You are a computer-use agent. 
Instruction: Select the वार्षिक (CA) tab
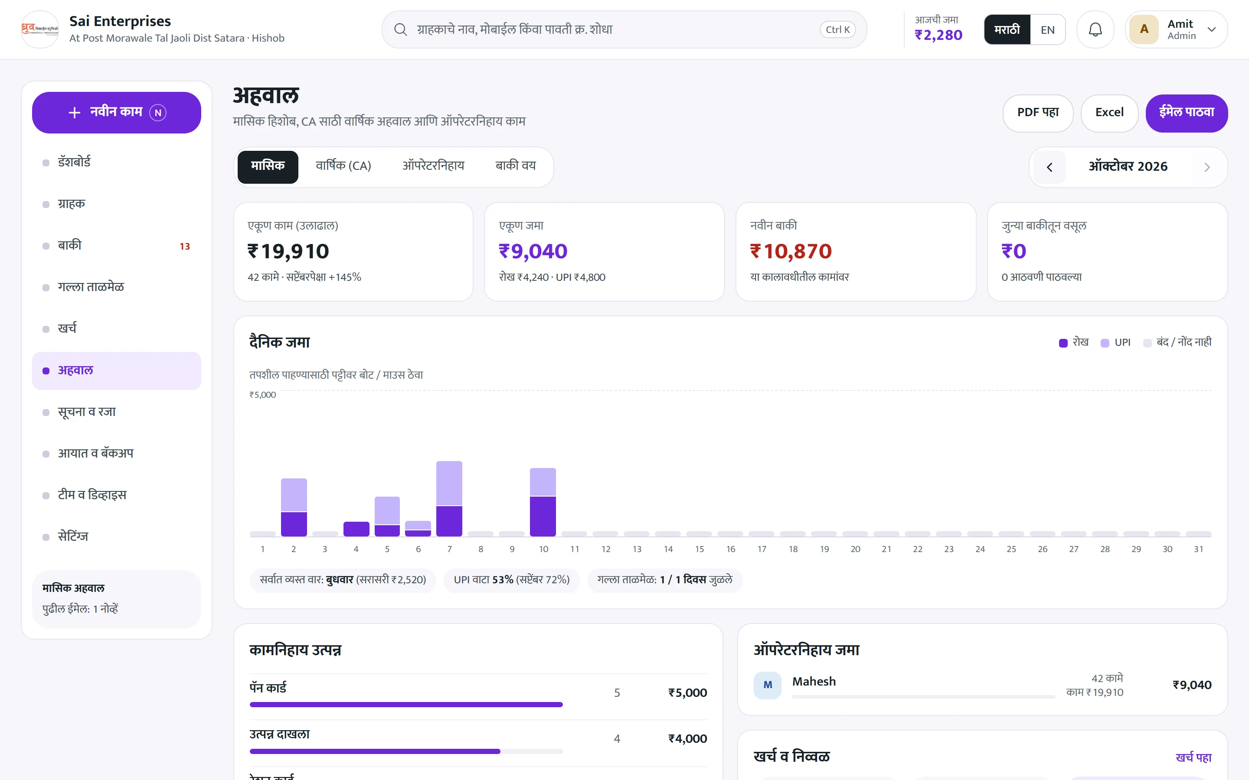[343, 167]
